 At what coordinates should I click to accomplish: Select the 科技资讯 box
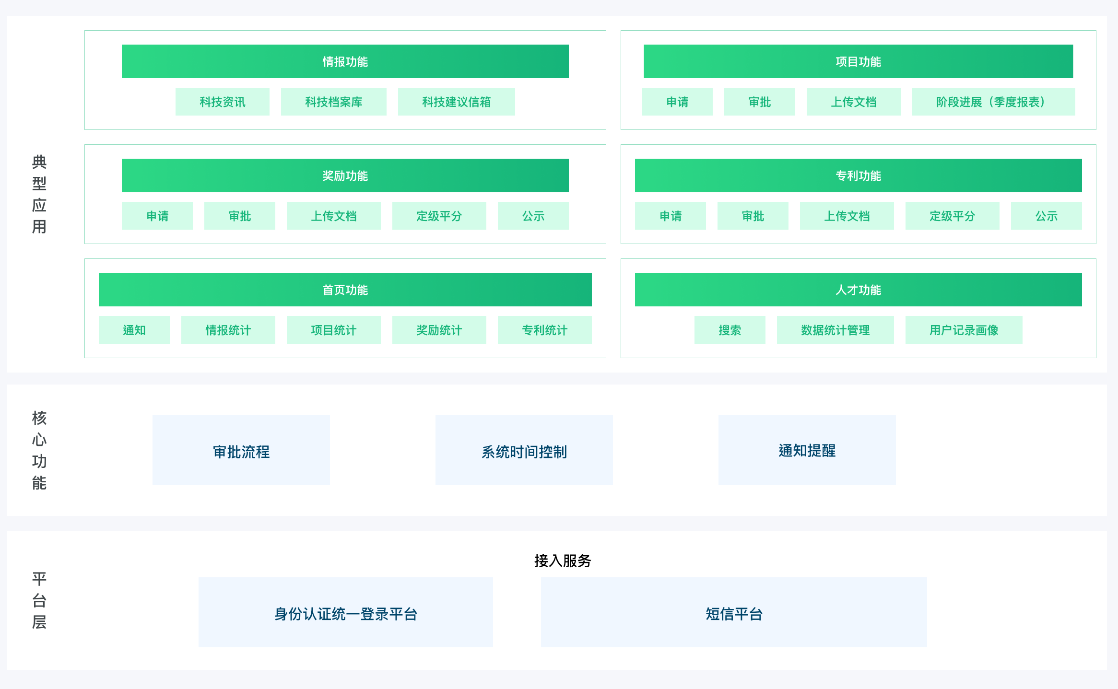222,102
